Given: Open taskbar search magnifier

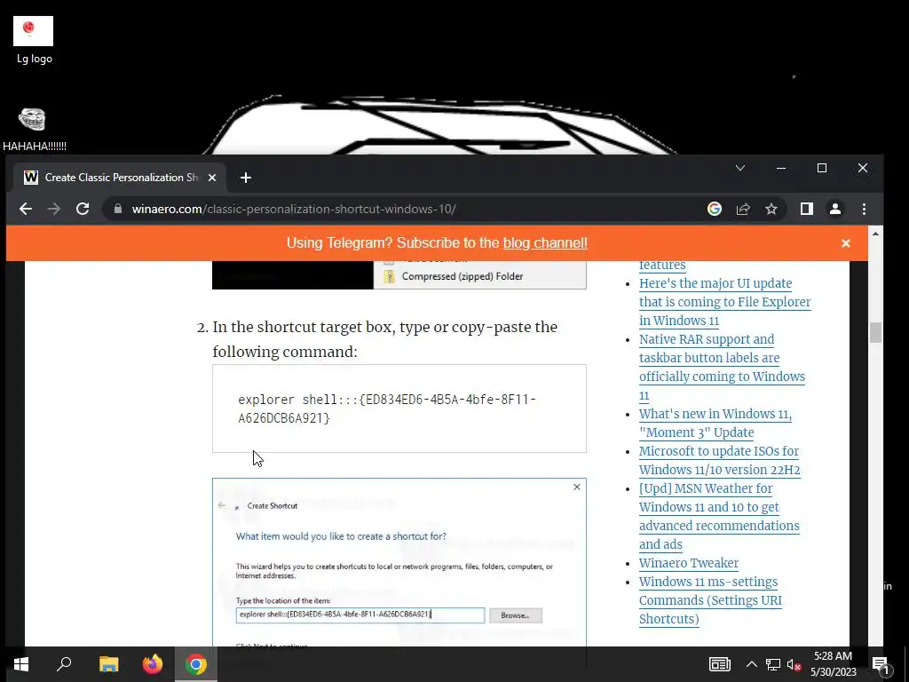Looking at the screenshot, I should tap(64, 664).
